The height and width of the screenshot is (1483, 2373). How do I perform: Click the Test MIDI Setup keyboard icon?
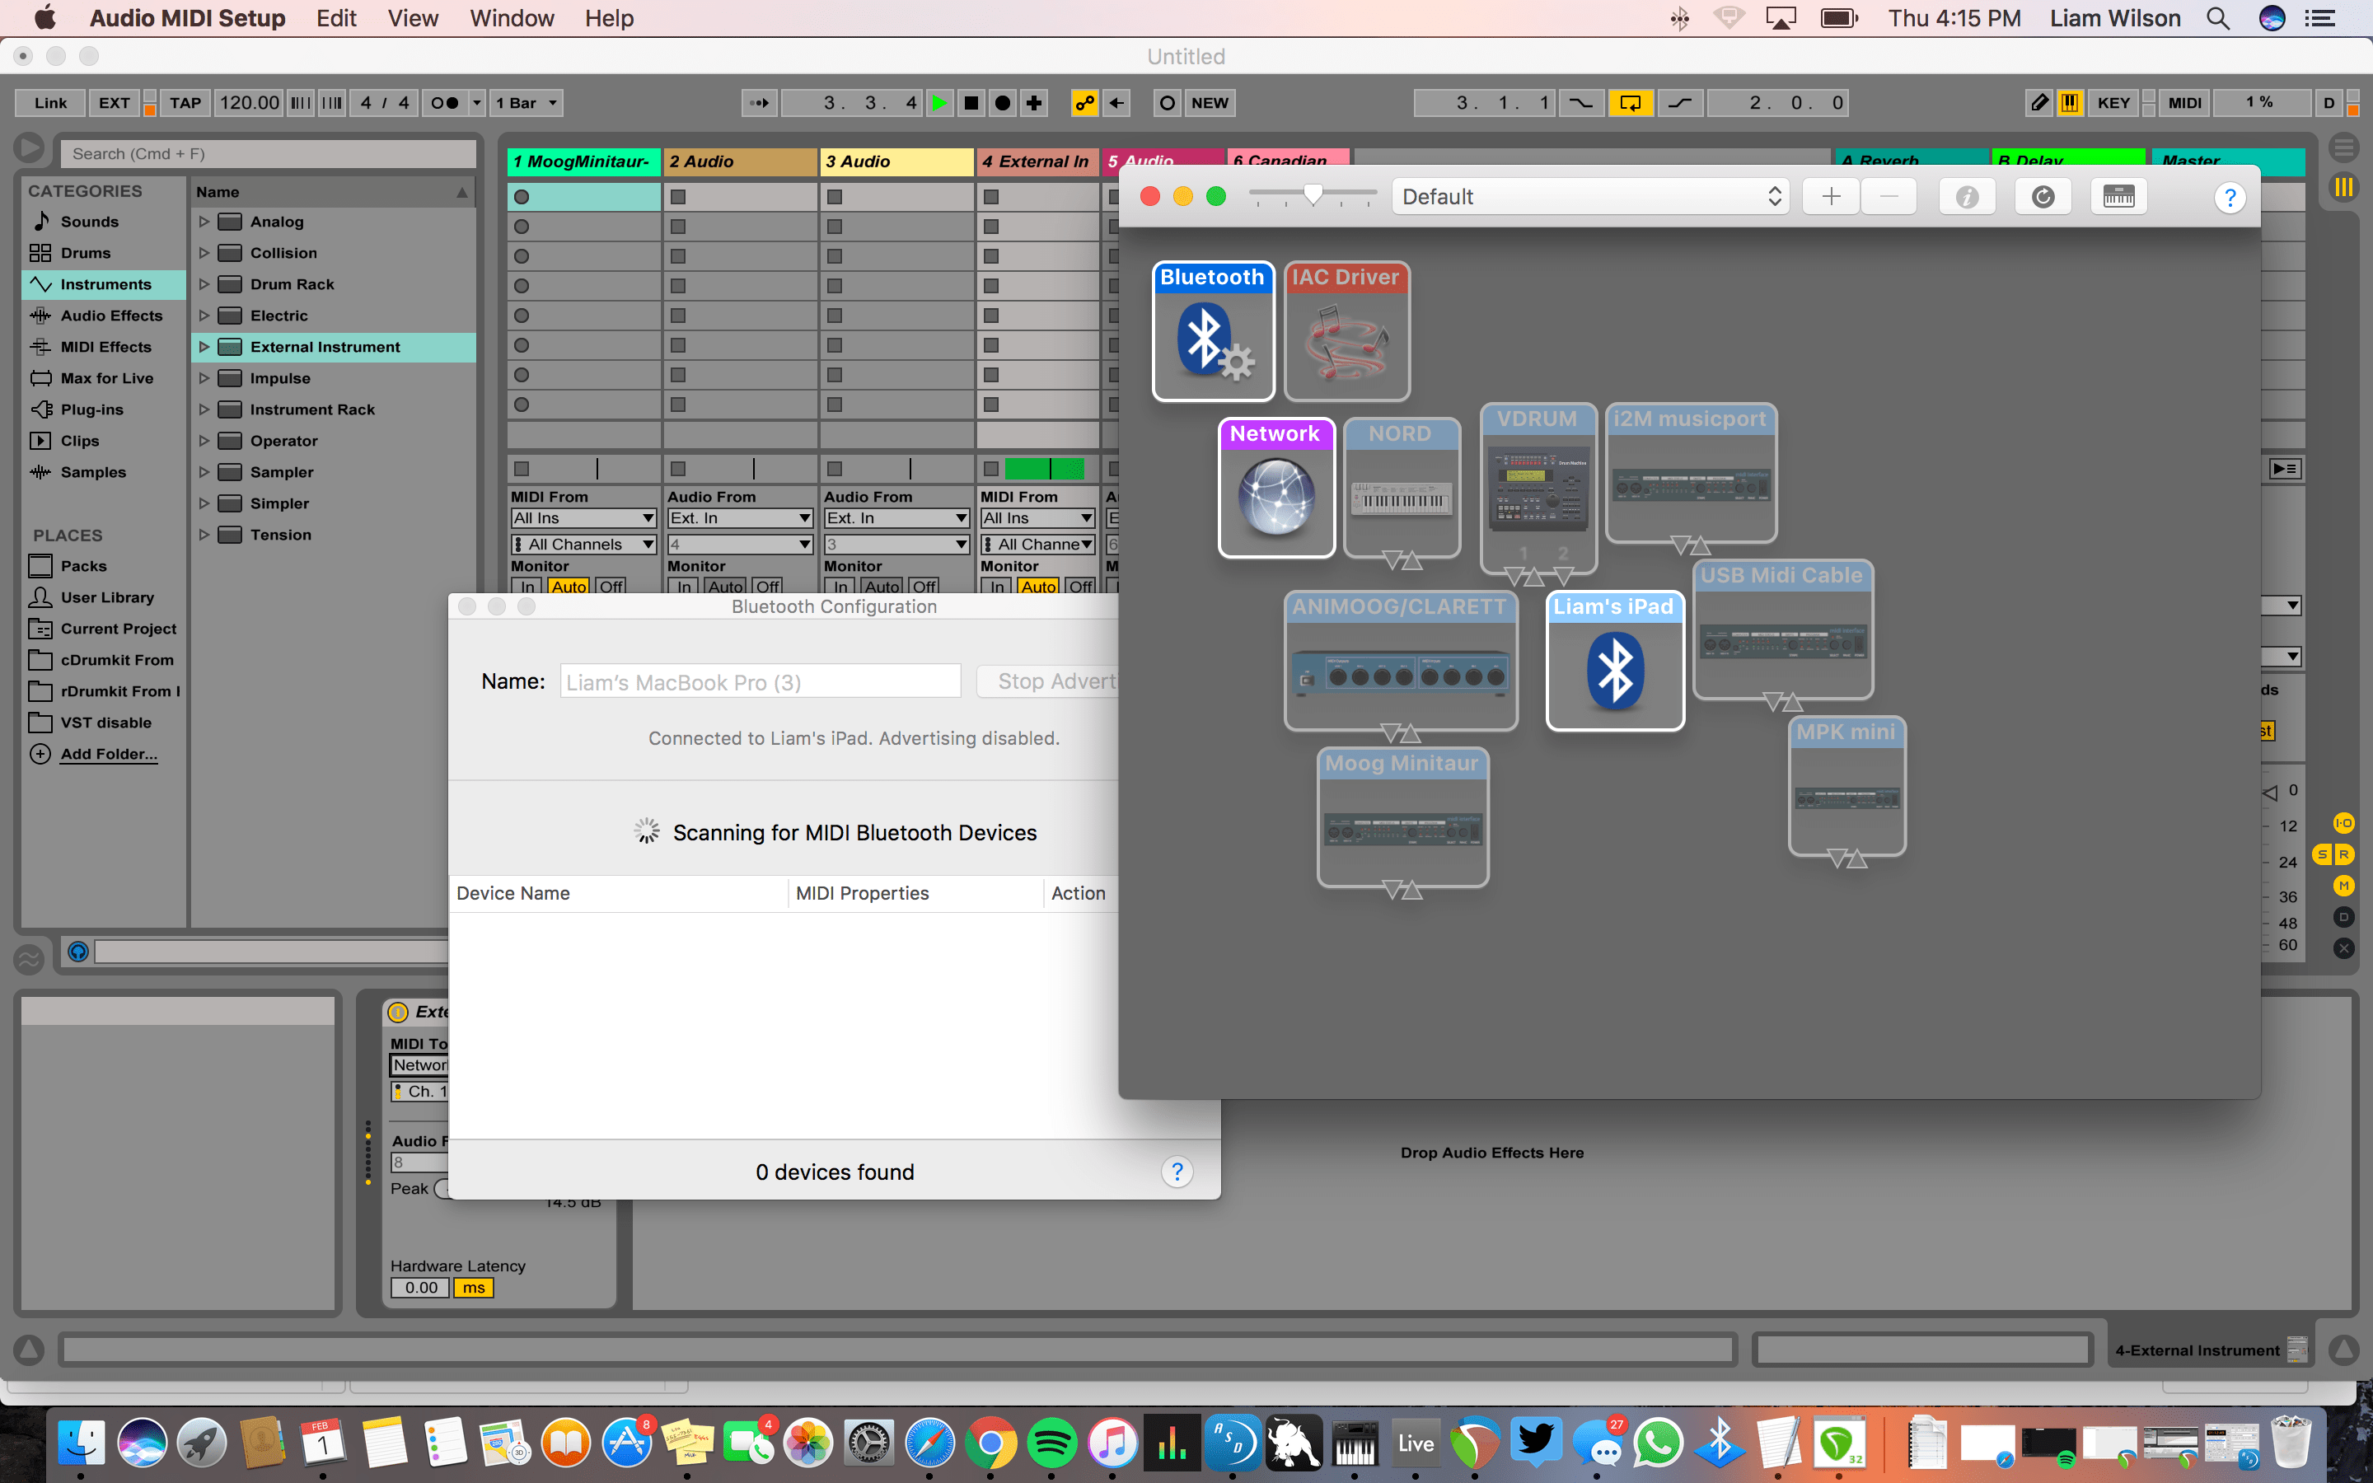tap(2119, 196)
